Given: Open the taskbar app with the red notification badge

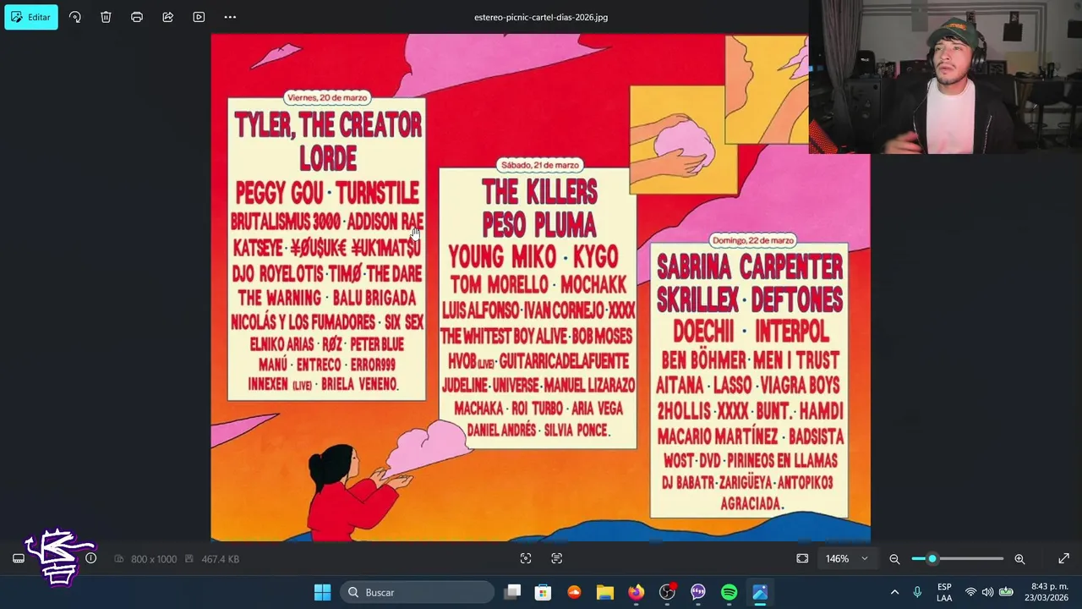Looking at the screenshot, I should coord(668,592).
